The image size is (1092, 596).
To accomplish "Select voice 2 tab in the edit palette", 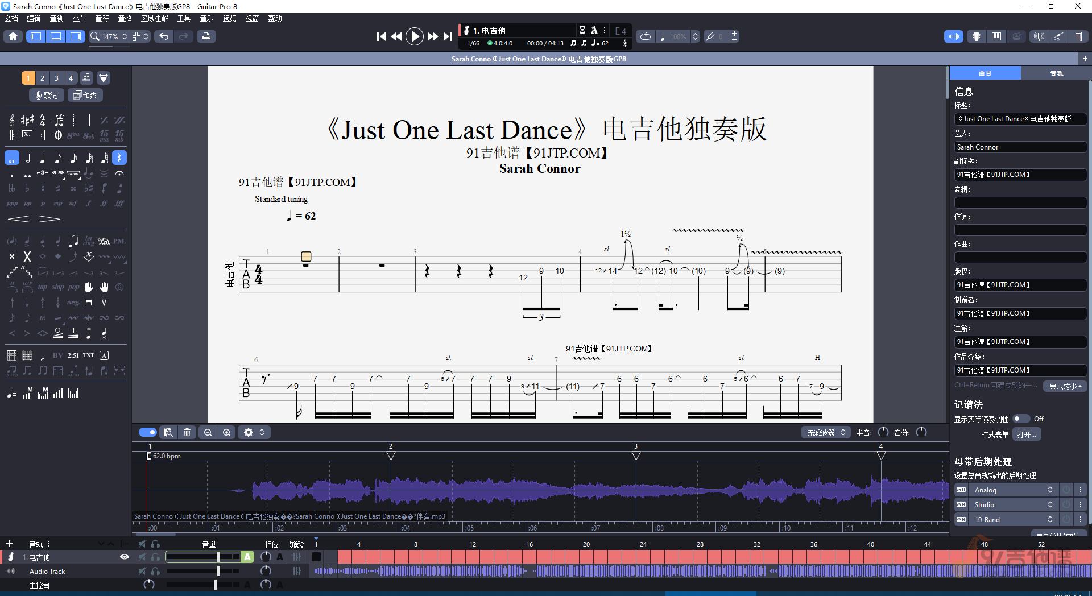I will coord(42,78).
